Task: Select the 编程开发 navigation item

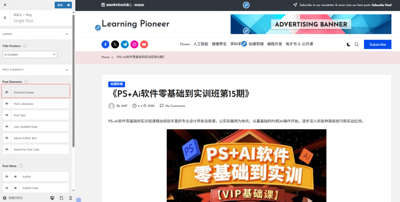Action: 275,44
